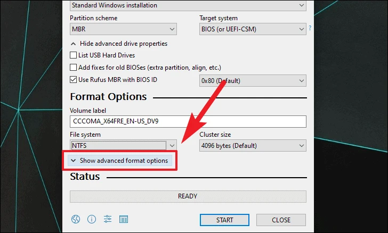Image resolution: width=388 pixels, height=233 pixels.
Task: Enable List USB Hard Drives
Action: (x=73, y=55)
